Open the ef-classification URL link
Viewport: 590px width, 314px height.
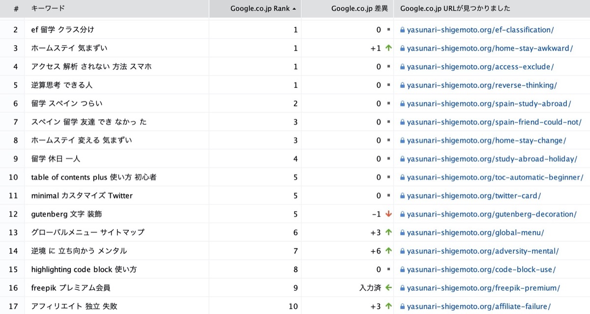coord(480,30)
